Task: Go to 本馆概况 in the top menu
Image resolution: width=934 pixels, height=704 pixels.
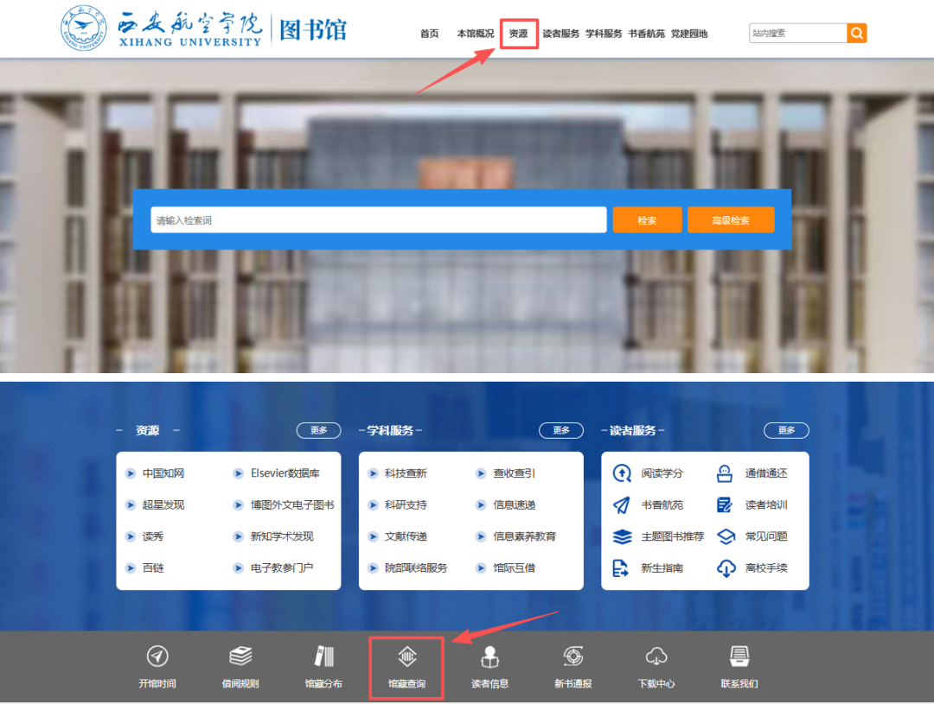Action: pyautogui.click(x=475, y=34)
